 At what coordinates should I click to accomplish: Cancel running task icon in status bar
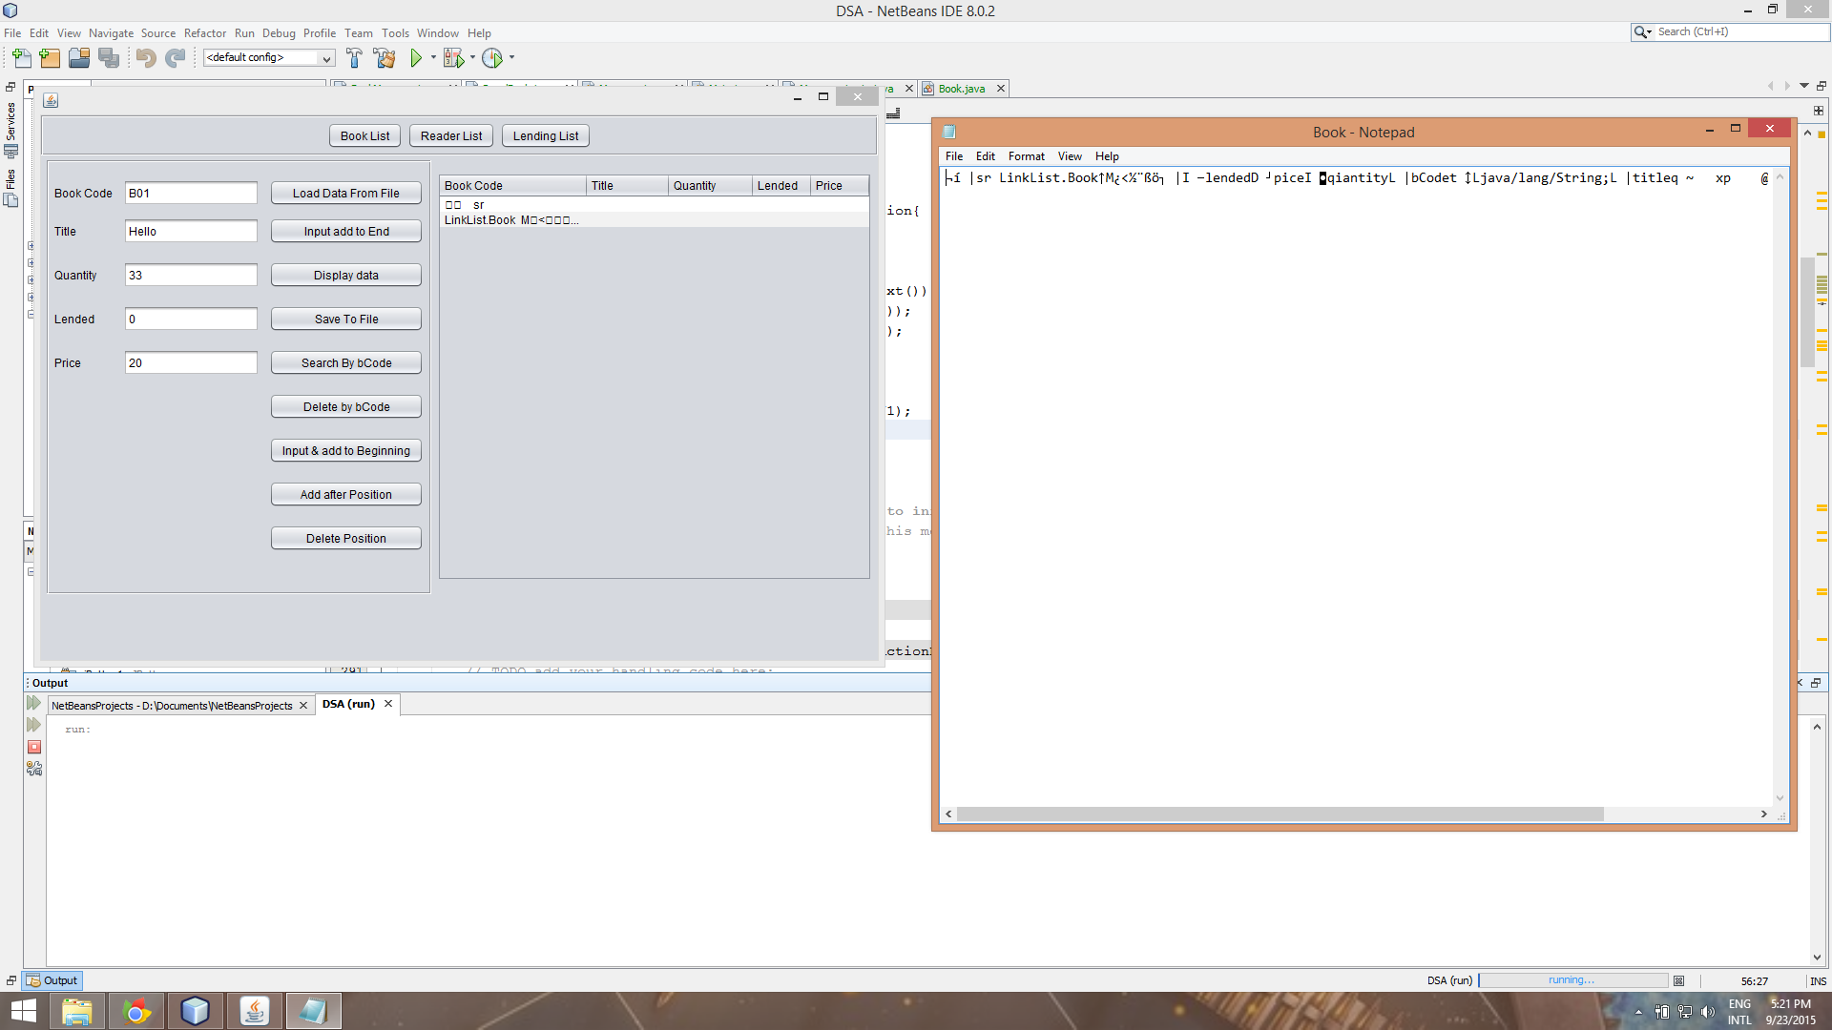1679,980
